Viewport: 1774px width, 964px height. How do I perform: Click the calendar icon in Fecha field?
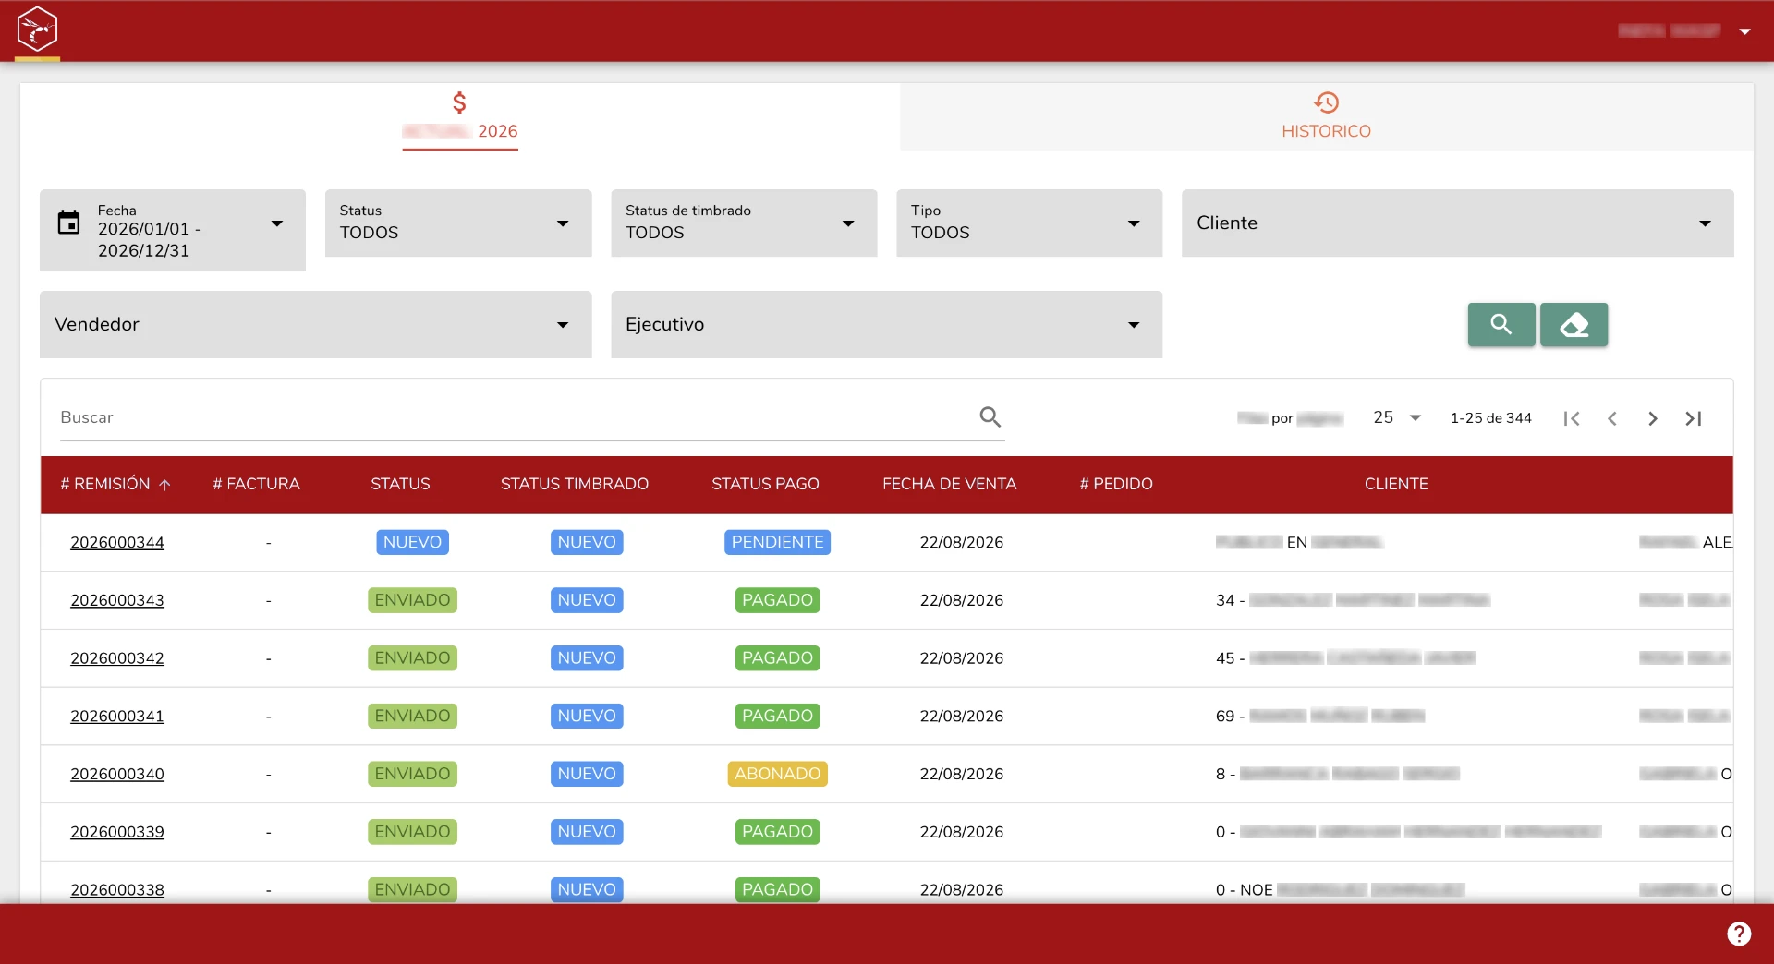69,223
